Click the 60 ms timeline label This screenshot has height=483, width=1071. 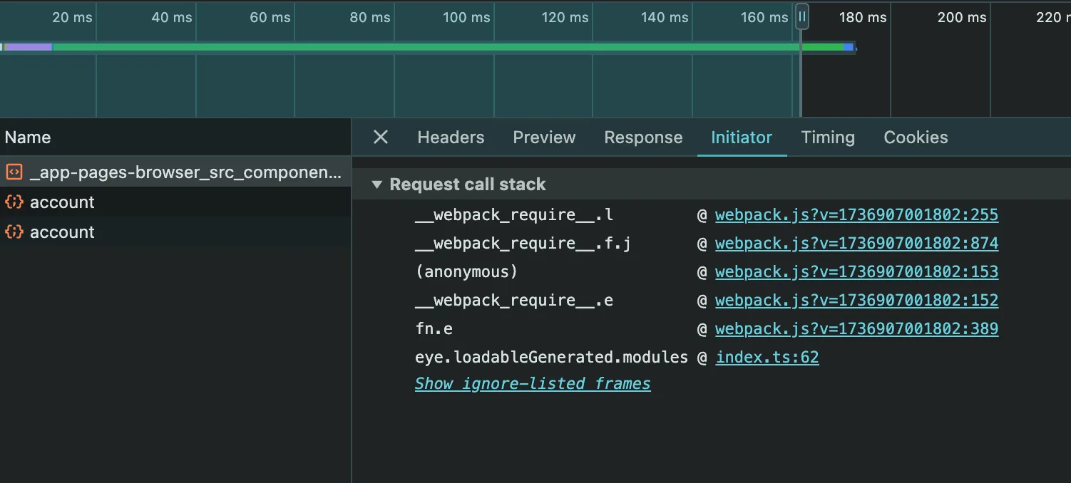pos(270,17)
